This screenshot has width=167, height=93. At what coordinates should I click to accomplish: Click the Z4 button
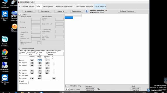(x=47, y=68)
